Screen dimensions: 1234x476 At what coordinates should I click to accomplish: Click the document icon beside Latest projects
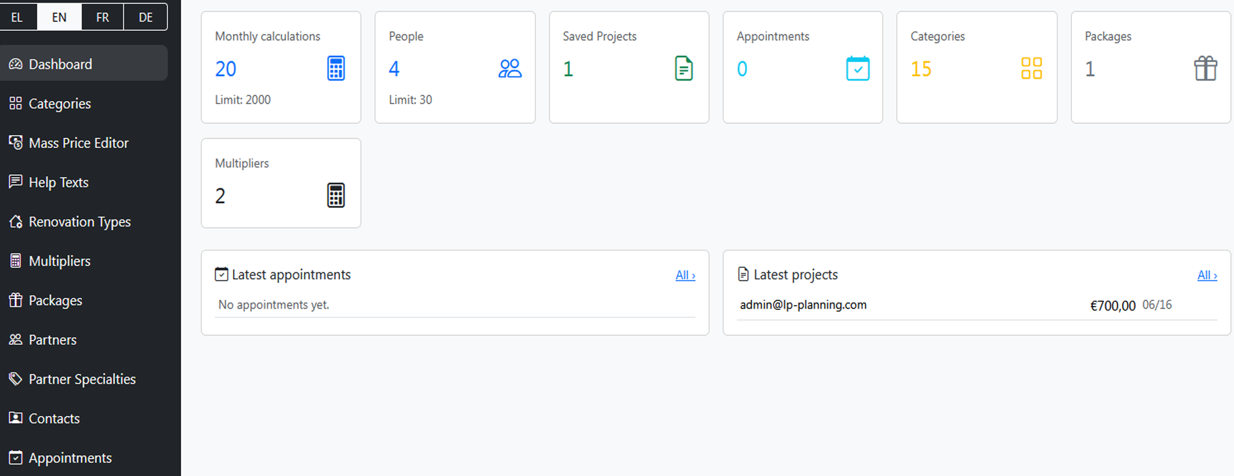(x=743, y=274)
